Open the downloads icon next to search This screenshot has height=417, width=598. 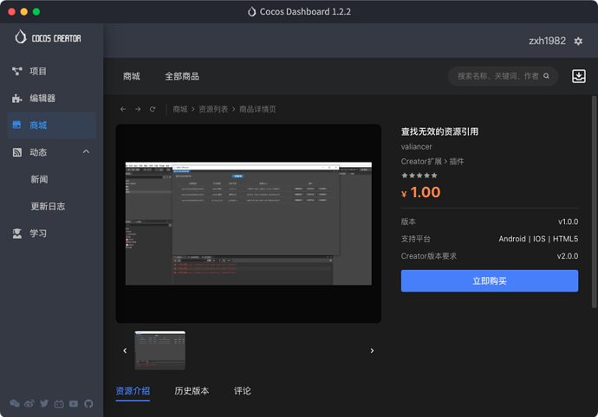point(579,76)
